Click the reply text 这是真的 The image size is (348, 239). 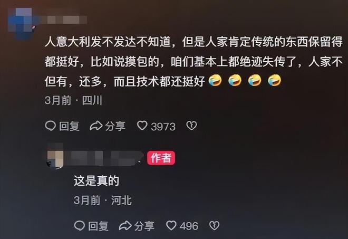[96, 180]
